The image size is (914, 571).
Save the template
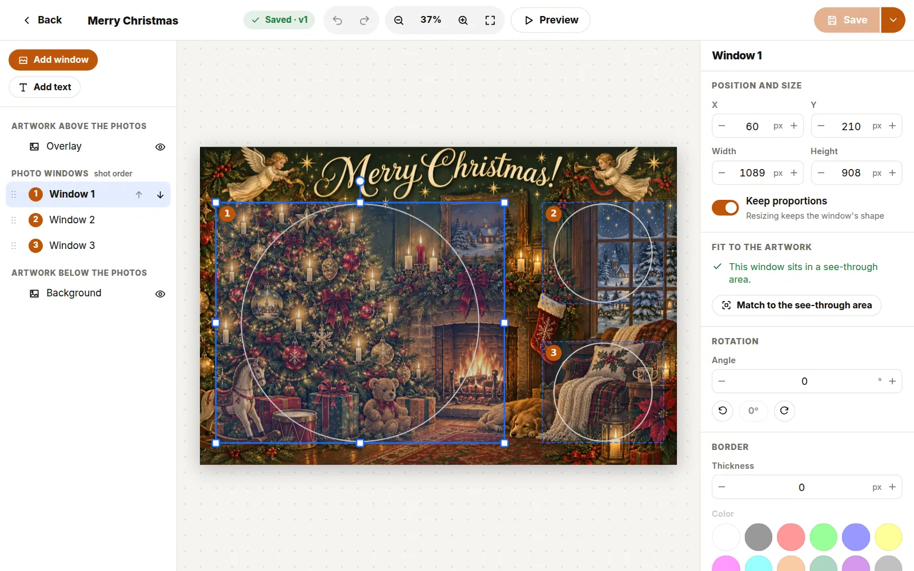pyautogui.click(x=847, y=20)
